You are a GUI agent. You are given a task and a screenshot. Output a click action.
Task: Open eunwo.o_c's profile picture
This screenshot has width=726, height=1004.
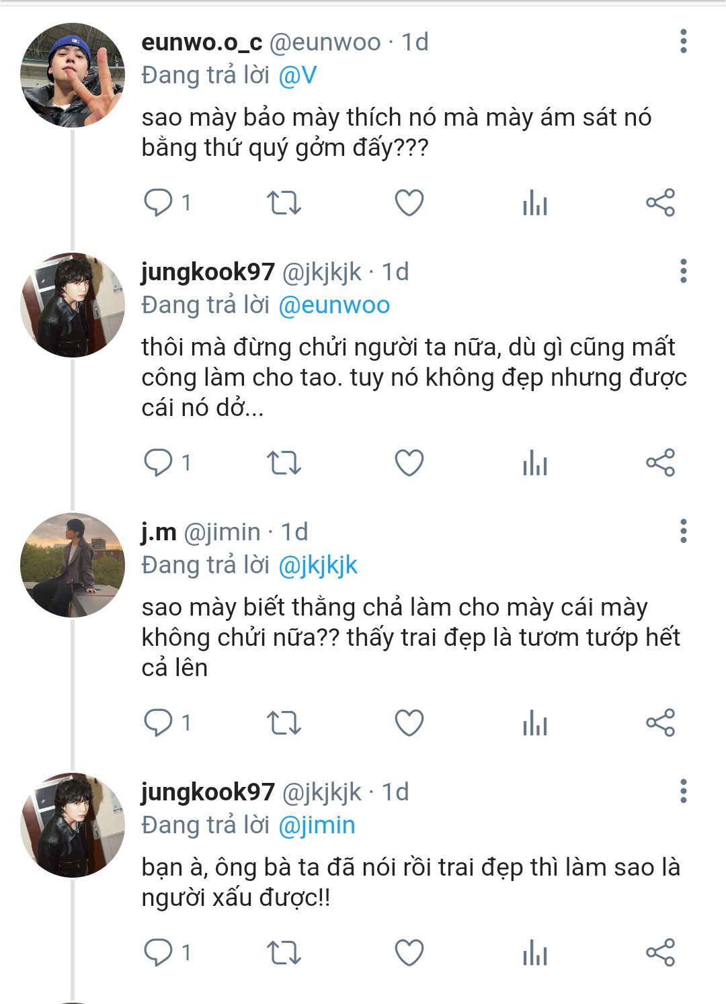pos(73,75)
